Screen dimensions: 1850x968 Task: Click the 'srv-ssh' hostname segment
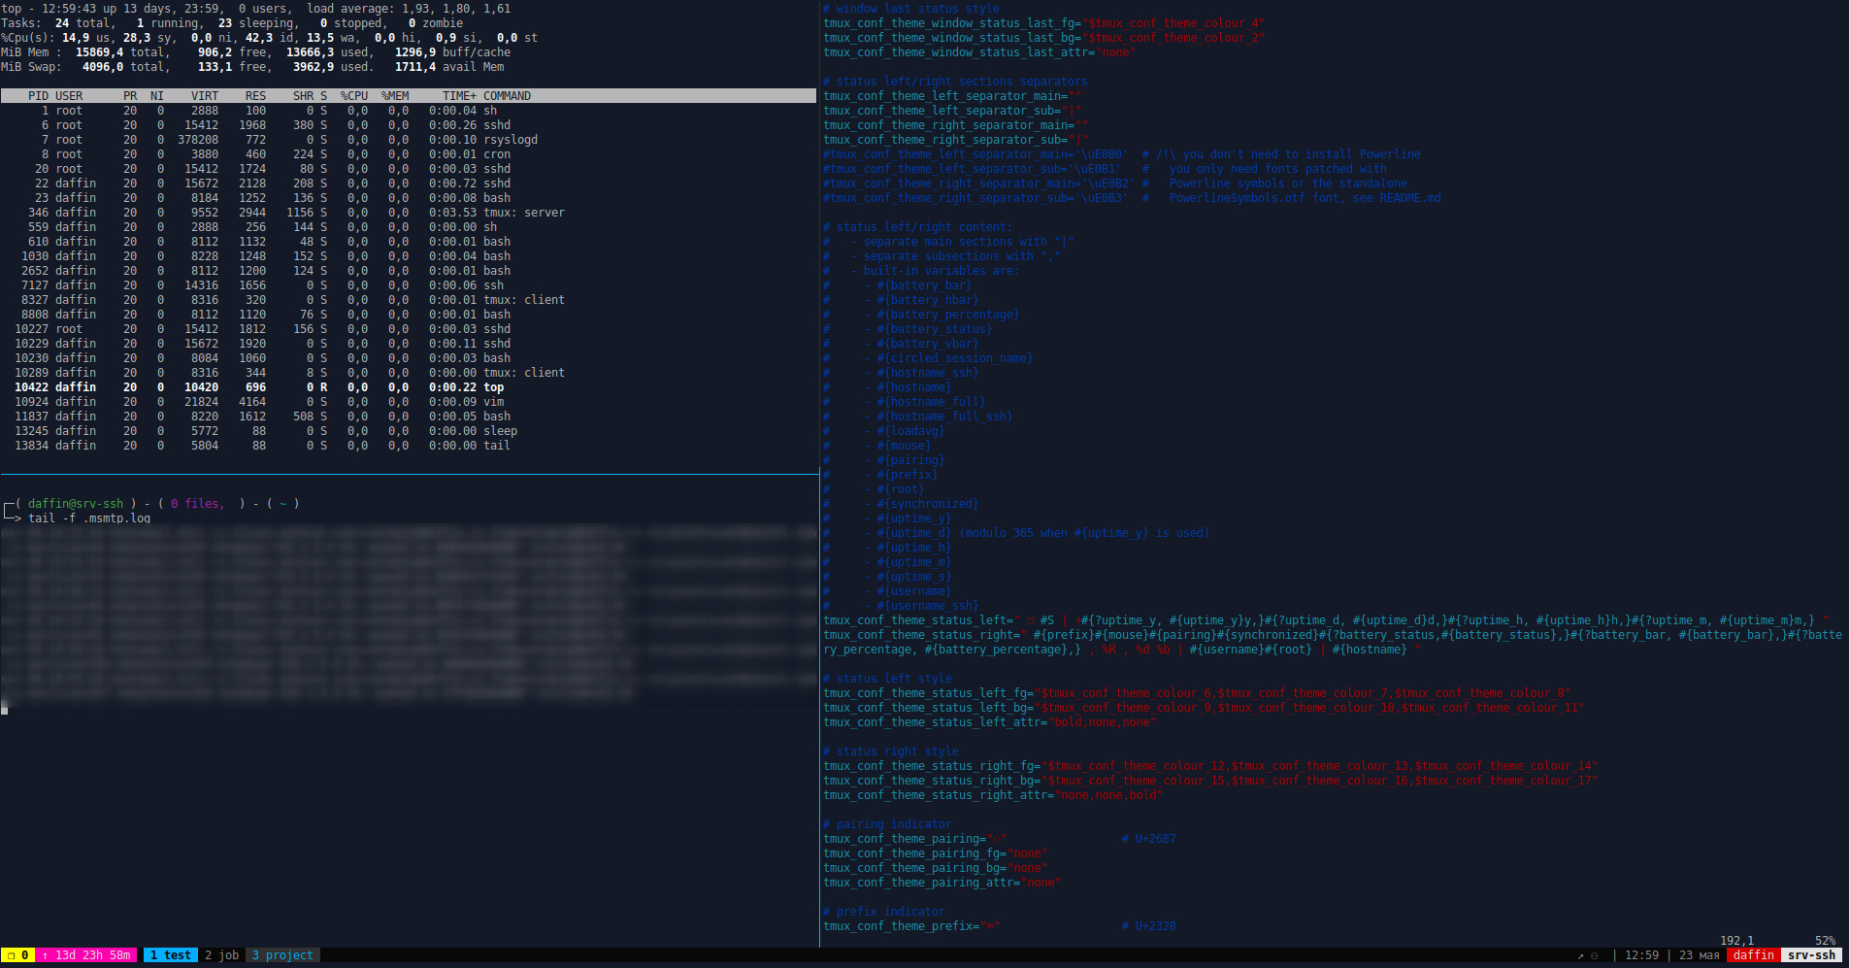point(1811,955)
